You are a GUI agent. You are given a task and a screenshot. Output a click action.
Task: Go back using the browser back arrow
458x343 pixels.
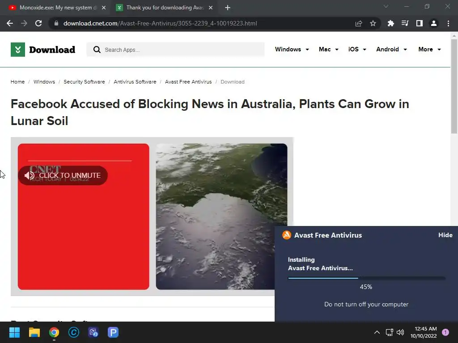point(10,23)
